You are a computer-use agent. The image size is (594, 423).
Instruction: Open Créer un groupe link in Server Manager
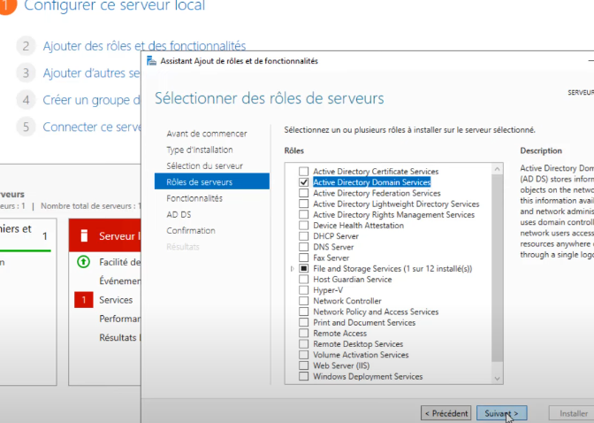(91, 100)
